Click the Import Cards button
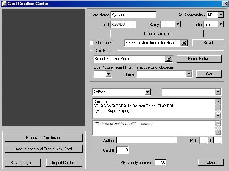This screenshot has height=171, width=229. pos(64,163)
